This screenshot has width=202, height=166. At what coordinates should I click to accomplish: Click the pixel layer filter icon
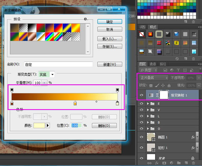[x=165, y=70]
